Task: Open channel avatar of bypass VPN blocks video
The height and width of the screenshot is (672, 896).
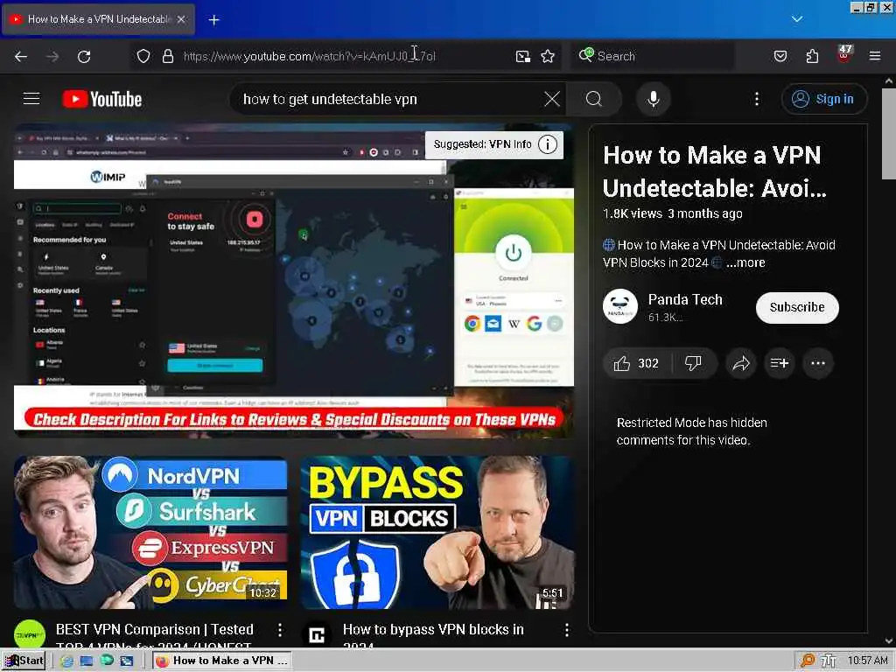Action: [x=317, y=634]
